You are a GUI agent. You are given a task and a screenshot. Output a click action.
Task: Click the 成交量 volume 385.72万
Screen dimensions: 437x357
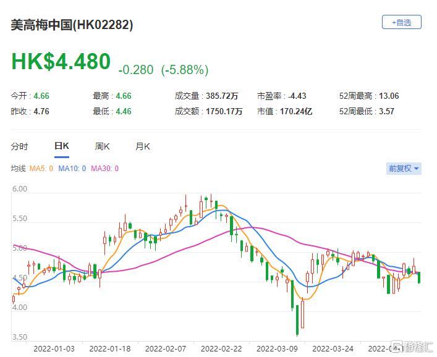point(222,96)
